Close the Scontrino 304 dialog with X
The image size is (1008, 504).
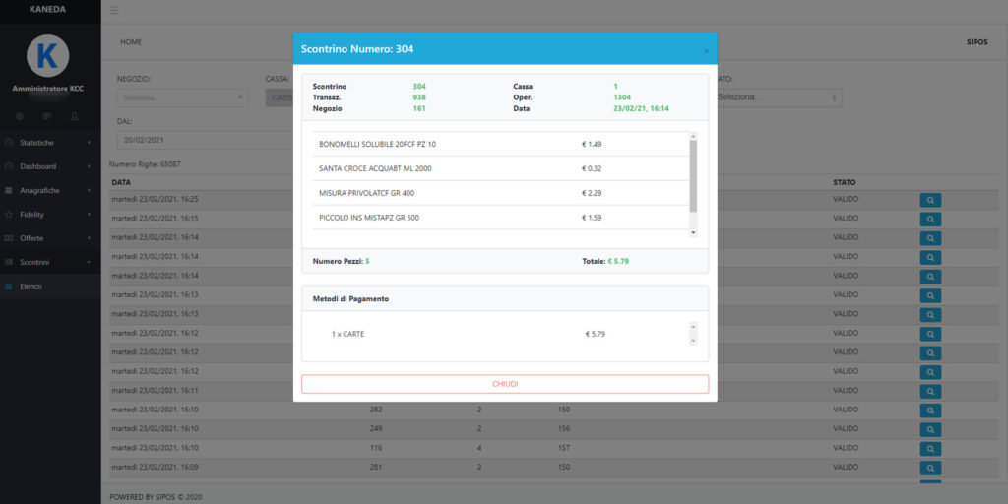click(705, 51)
